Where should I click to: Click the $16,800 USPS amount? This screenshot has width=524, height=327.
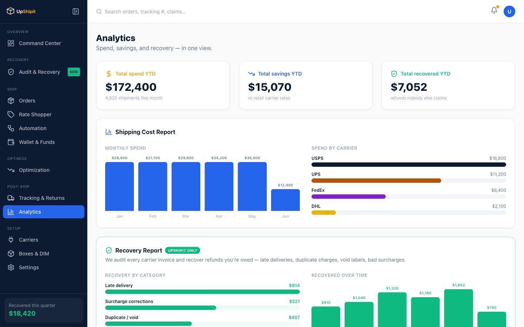pyautogui.click(x=498, y=158)
